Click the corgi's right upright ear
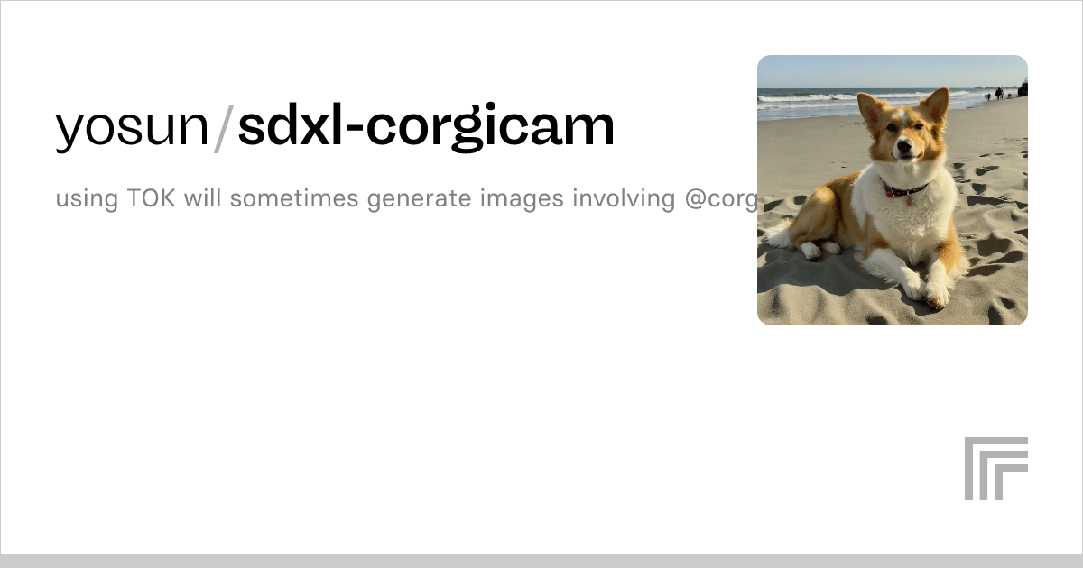This screenshot has width=1083, height=568. (936, 105)
